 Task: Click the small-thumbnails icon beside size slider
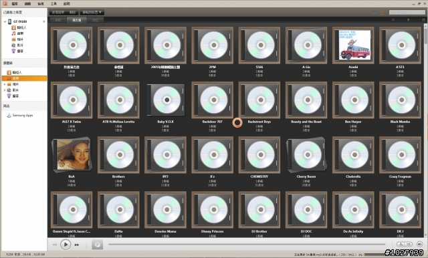(393, 20)
